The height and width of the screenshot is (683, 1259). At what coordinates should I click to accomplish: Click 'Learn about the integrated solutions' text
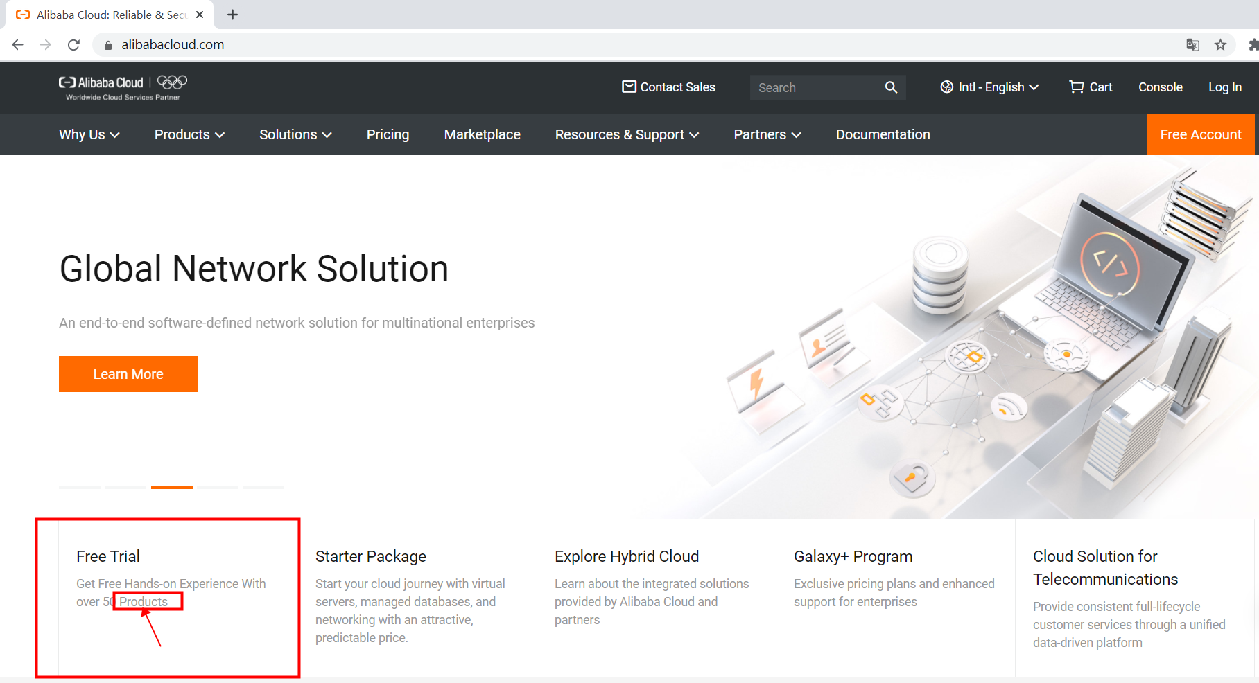pyautogui.click(x=652, y=584)
